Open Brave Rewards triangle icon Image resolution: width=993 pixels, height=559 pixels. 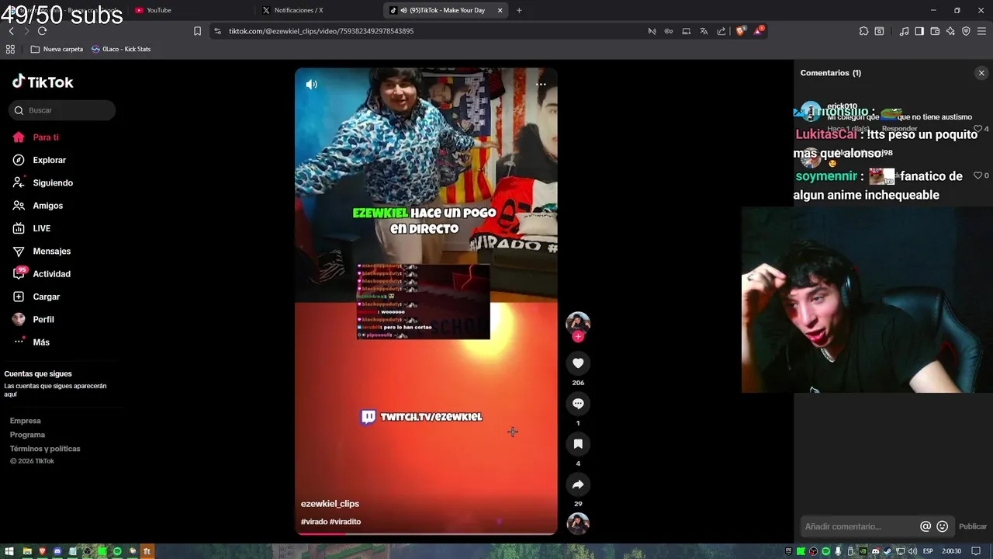759,31
